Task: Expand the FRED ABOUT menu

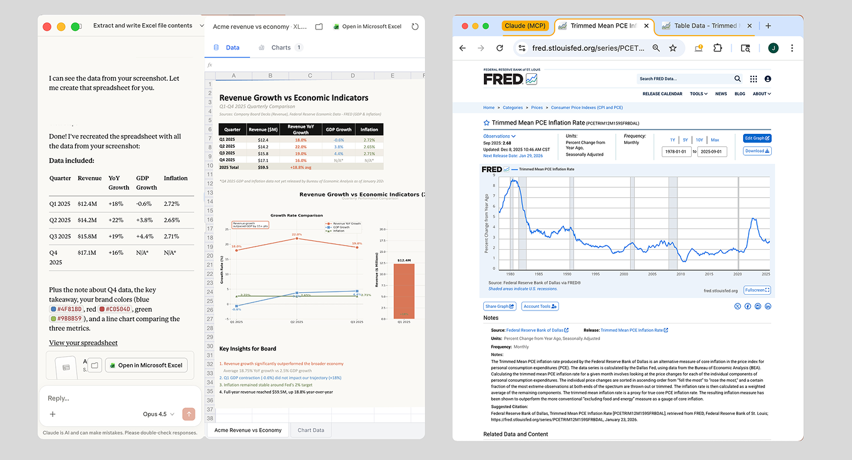Action: click(x=762, y=94)
